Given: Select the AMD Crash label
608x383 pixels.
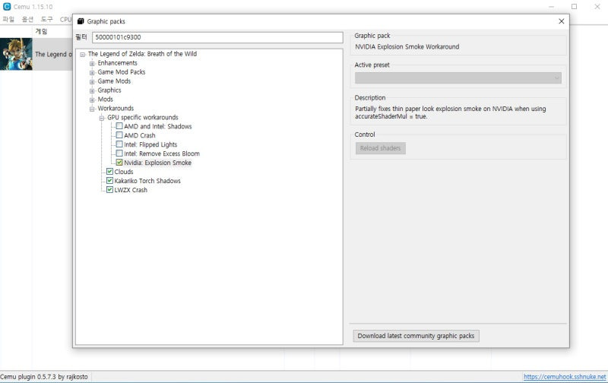Looking at the screenshot, I should click(x=140, y=135).
